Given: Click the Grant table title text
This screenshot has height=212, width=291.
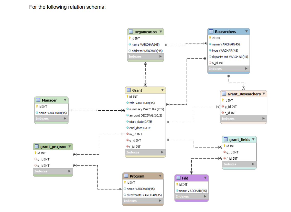Looking at the screenshot, I should pyautogui.click(x=137, y=90).
